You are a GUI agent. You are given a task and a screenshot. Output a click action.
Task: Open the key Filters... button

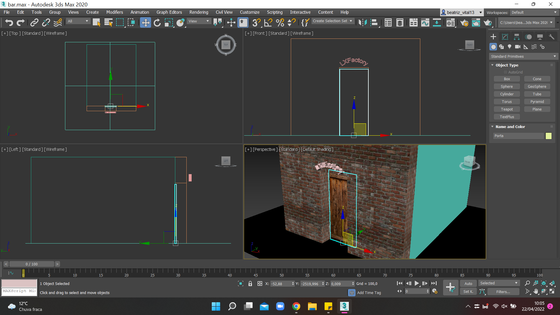[x=503, y=292]
